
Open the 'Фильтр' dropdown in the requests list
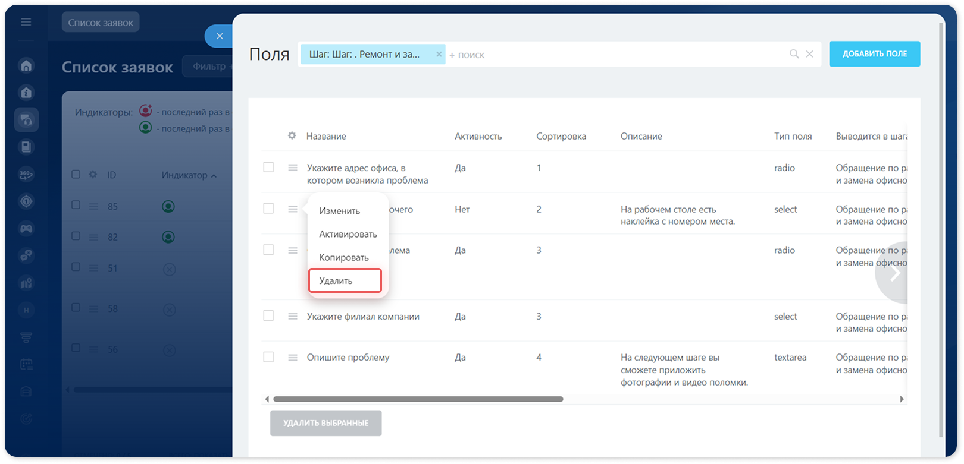(209, 66)
